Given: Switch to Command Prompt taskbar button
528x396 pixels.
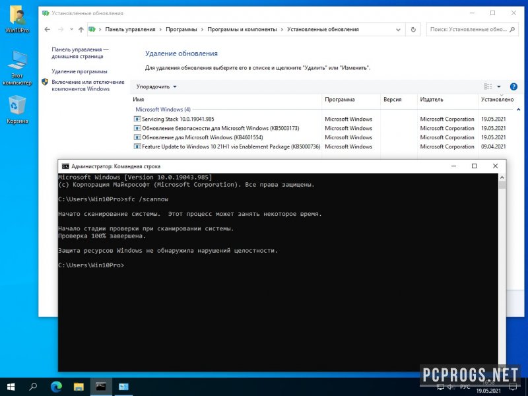Looking at the screenshot, I should pyautogui.click(x=101, y=387).
